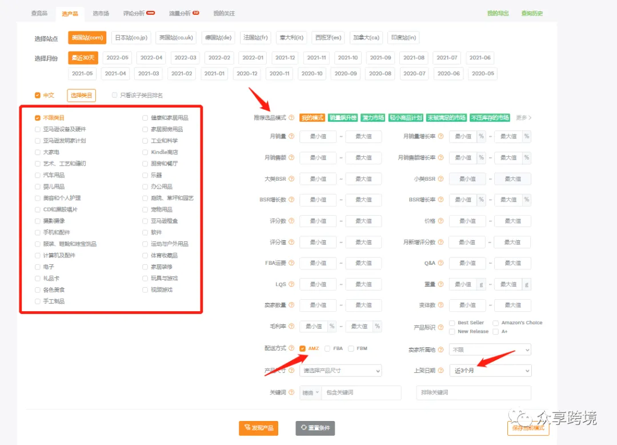Image resolution: width=617 pixels, height=445 pixels.
Task: Click help icon beside 配送方式
Action: (291, 348)
